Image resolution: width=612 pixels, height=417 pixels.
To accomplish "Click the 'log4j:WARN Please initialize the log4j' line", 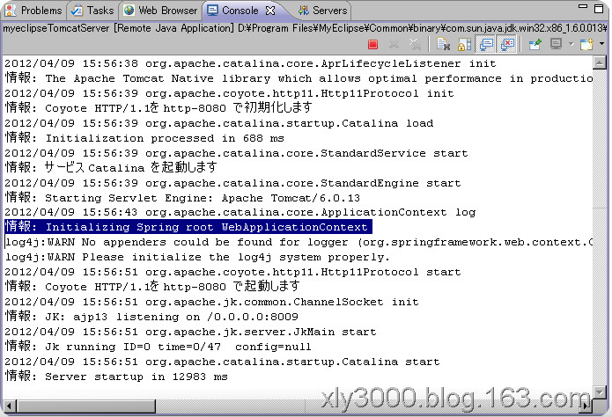I will coord(197,257).
